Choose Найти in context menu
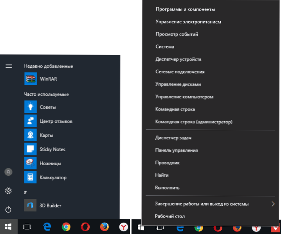The width and height of the screenshot is (281, 234). click(162, 175)
